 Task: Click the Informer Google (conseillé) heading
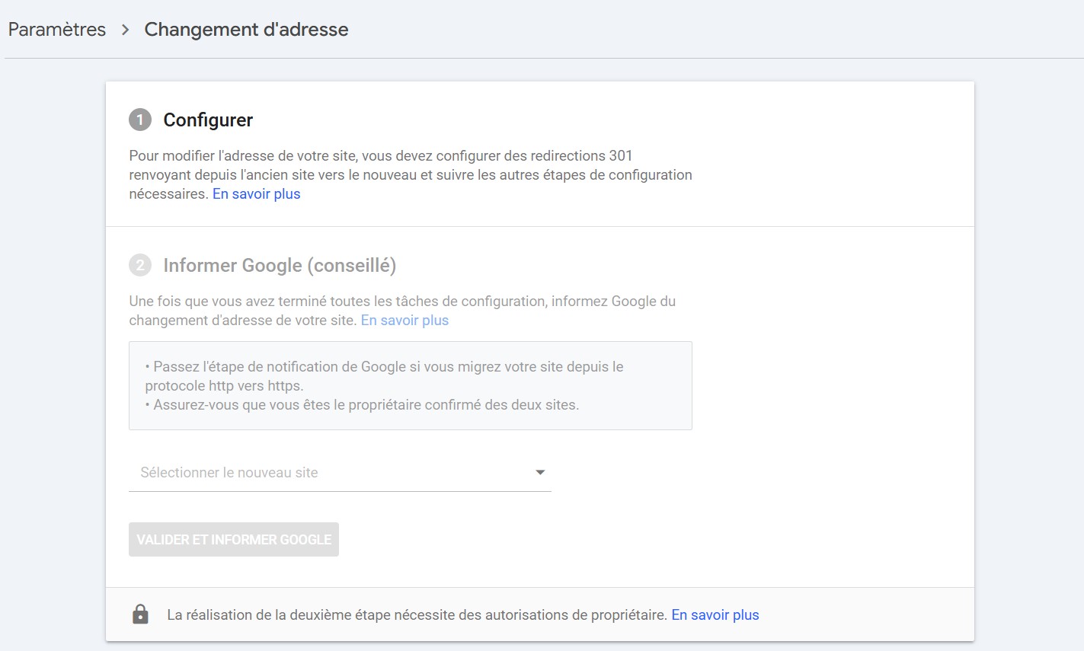click(x=280, y=266)
